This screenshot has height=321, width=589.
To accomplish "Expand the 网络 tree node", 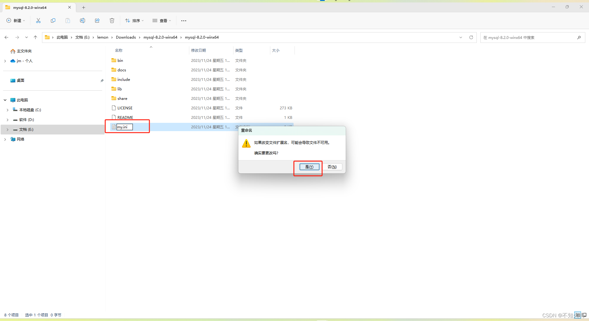I will 5,139.
